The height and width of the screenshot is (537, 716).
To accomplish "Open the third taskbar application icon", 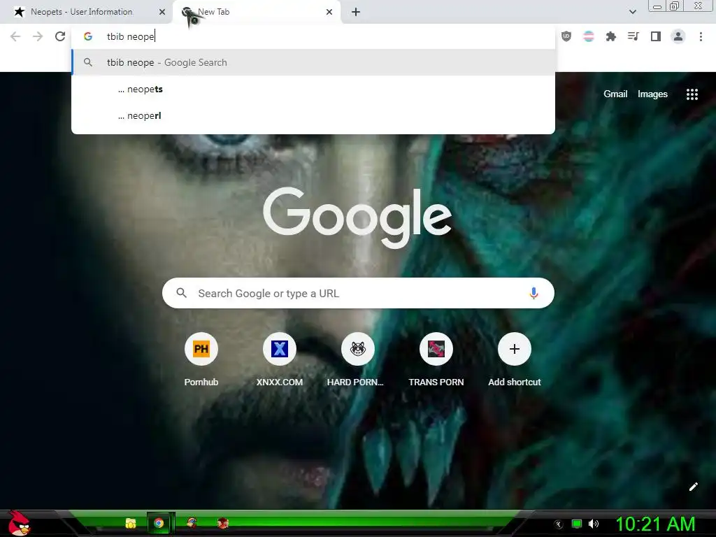I will pyautogui.click(x=192, y=523).
